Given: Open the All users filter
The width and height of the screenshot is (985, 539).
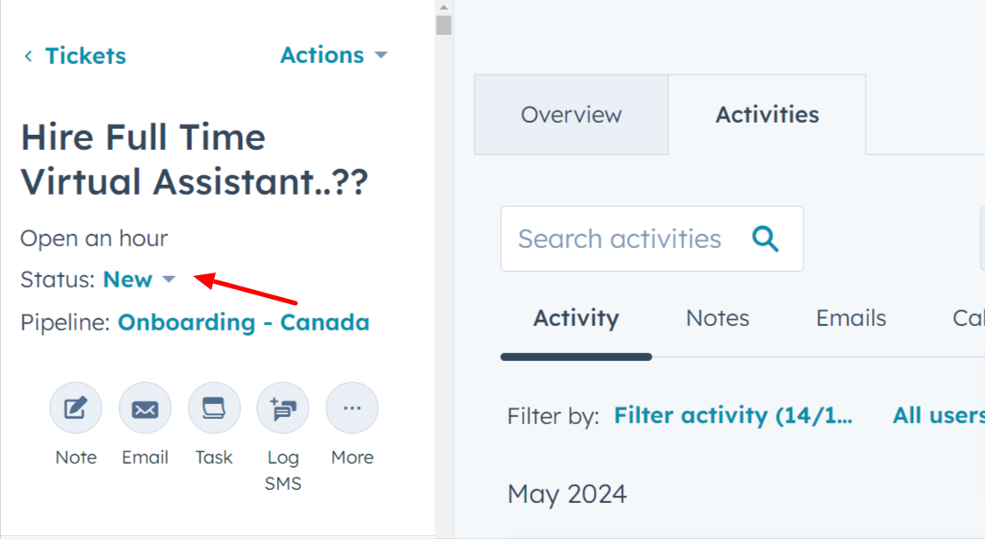Looking at the screenshot, I should [x=938, y=415].
